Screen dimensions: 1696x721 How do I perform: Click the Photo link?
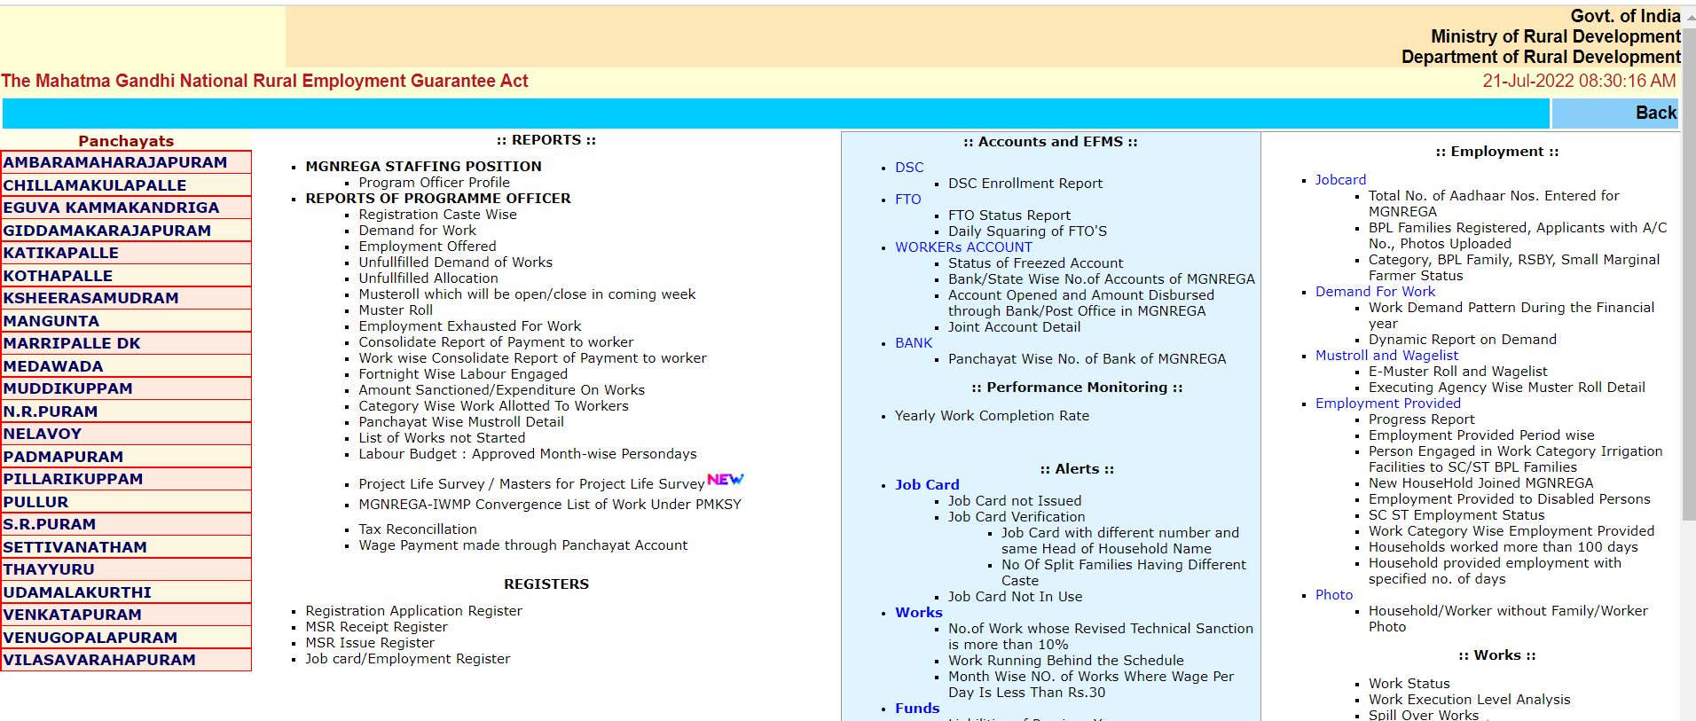(x=1334, y=595)
